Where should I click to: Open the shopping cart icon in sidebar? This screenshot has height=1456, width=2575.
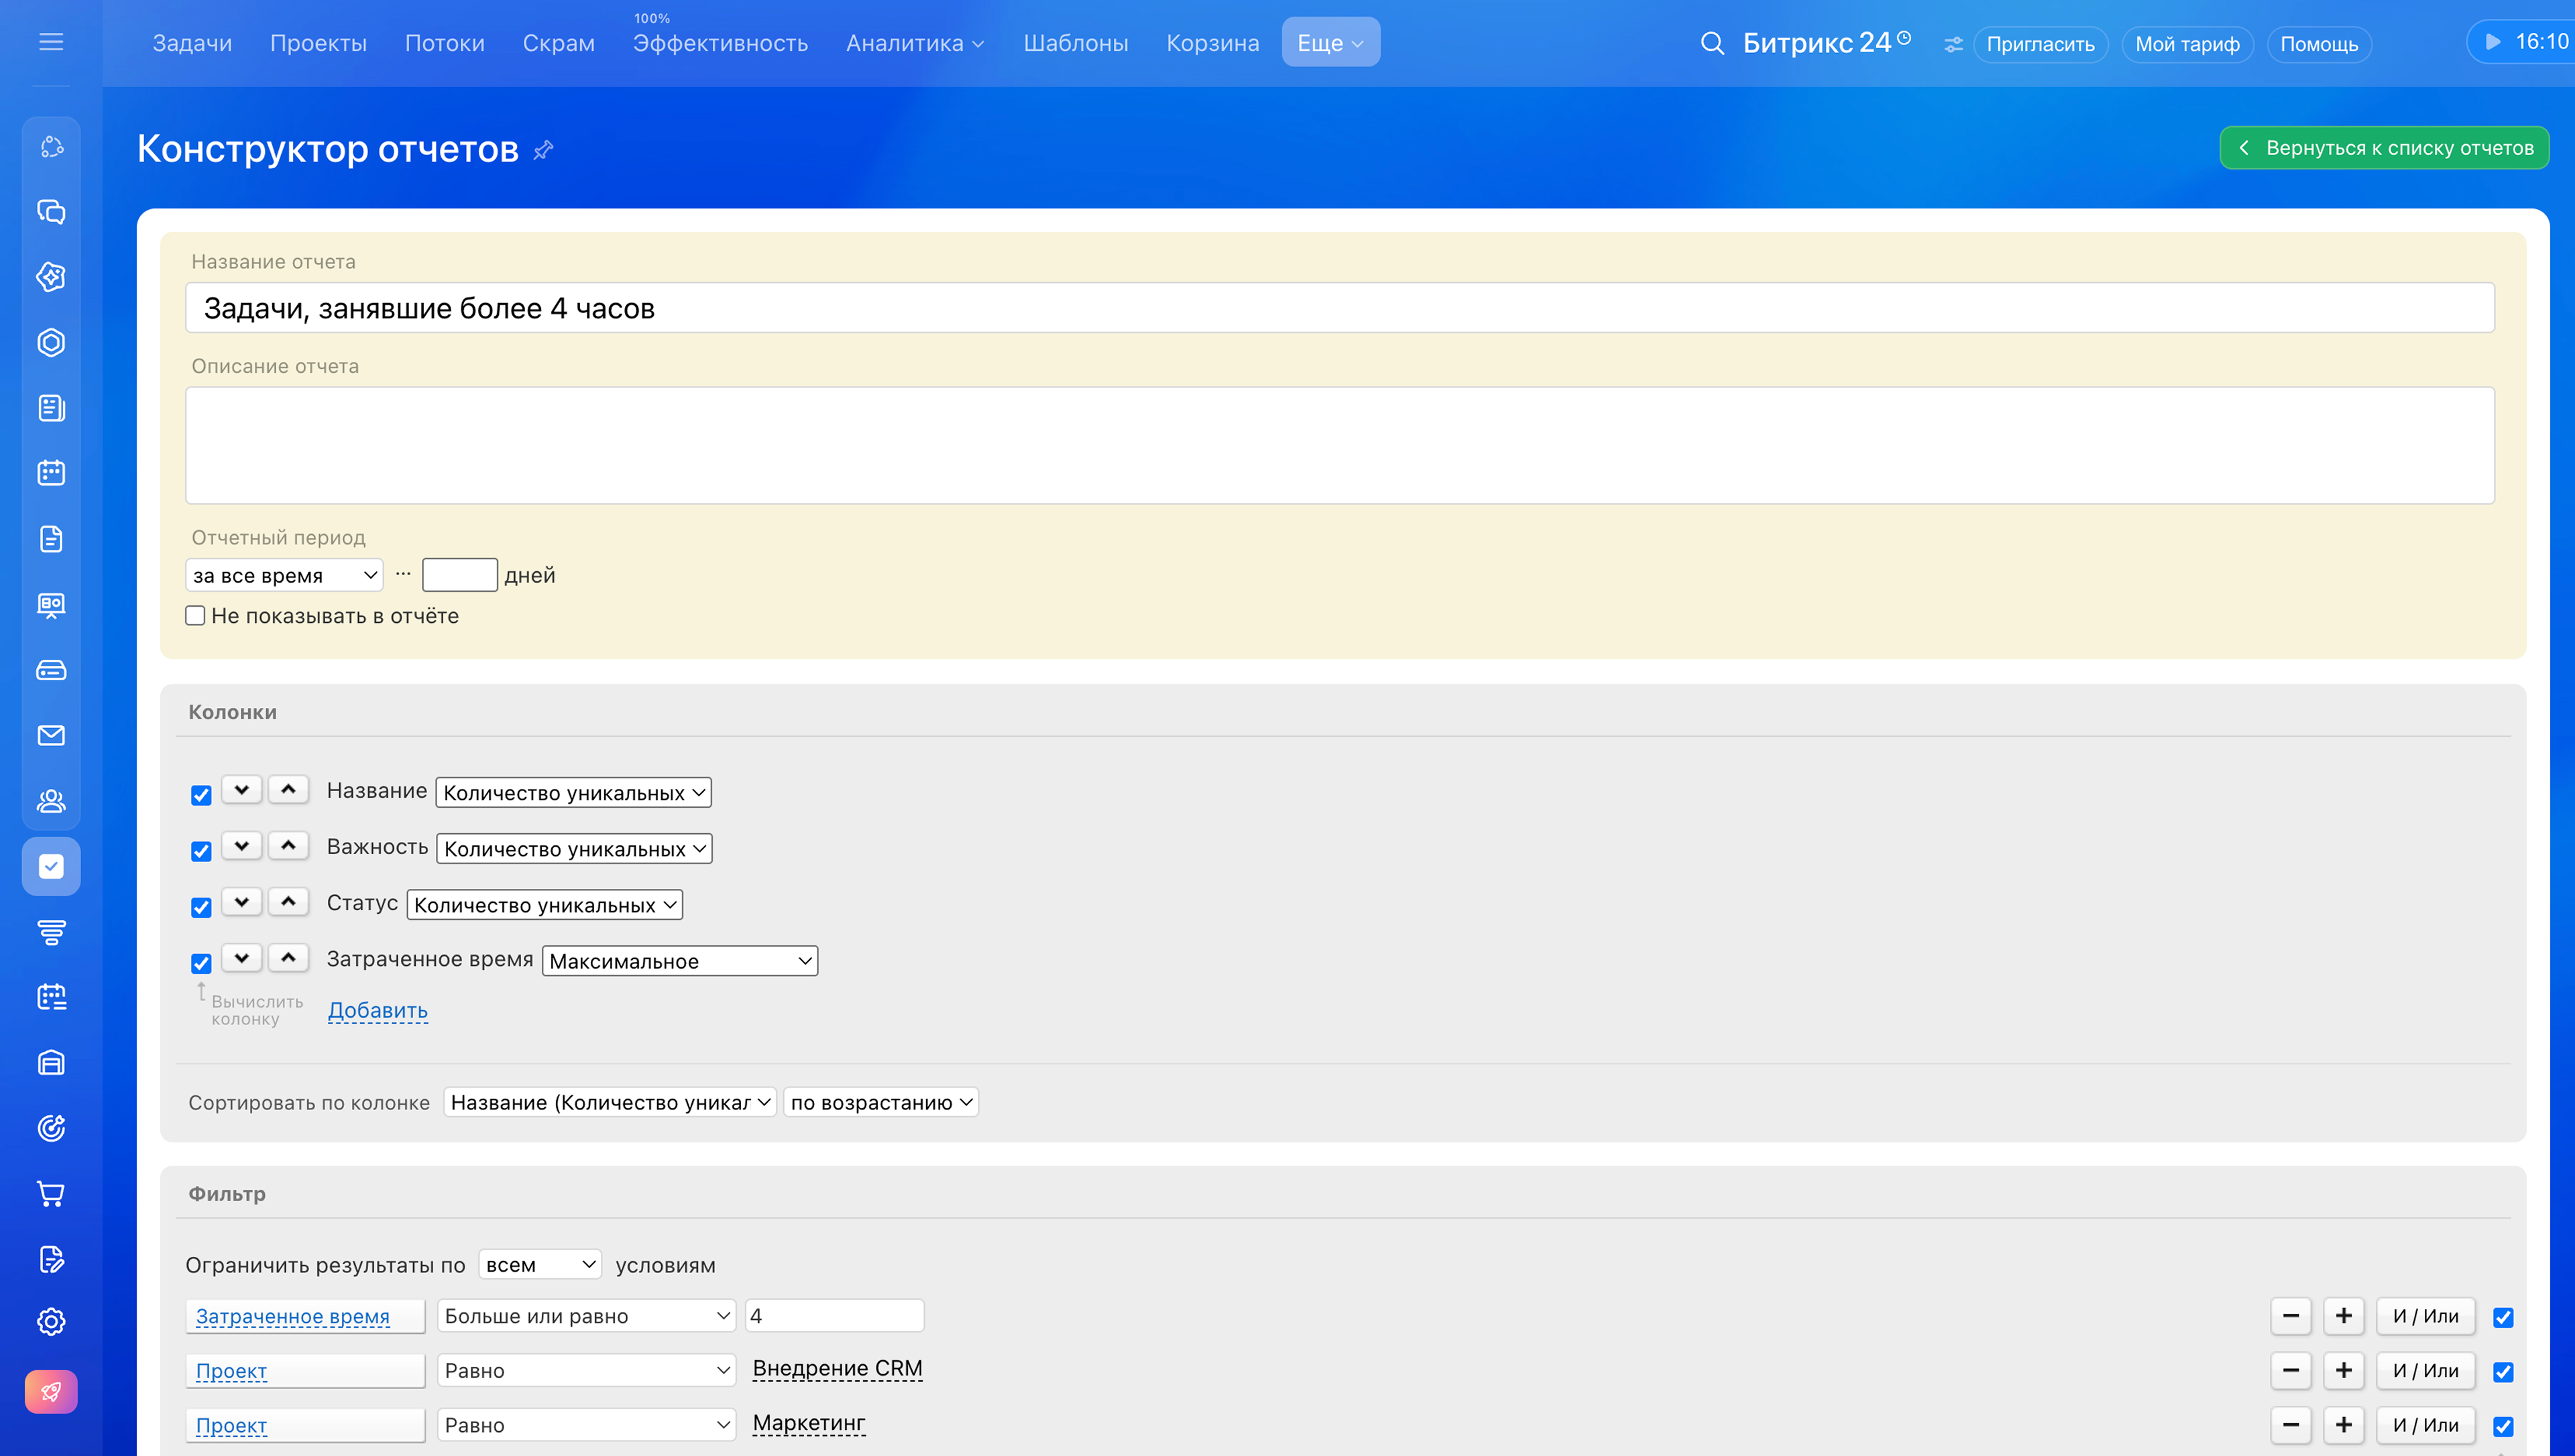51,1193
